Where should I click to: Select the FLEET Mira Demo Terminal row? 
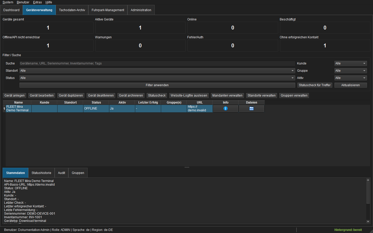(x=134, y=108)
